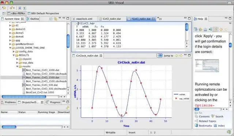This screenshot has width=234, height=136.
Task: Click Help show-in-browser globe icon
Action: (x=200, y=29)
